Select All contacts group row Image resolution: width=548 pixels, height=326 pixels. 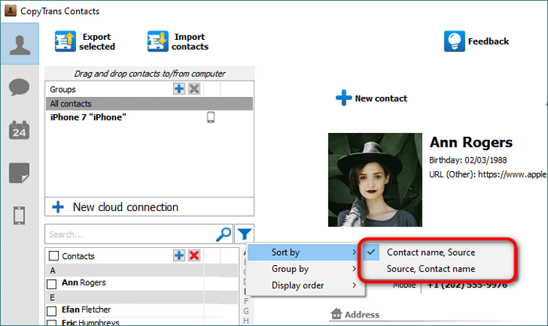coord(150,104)
